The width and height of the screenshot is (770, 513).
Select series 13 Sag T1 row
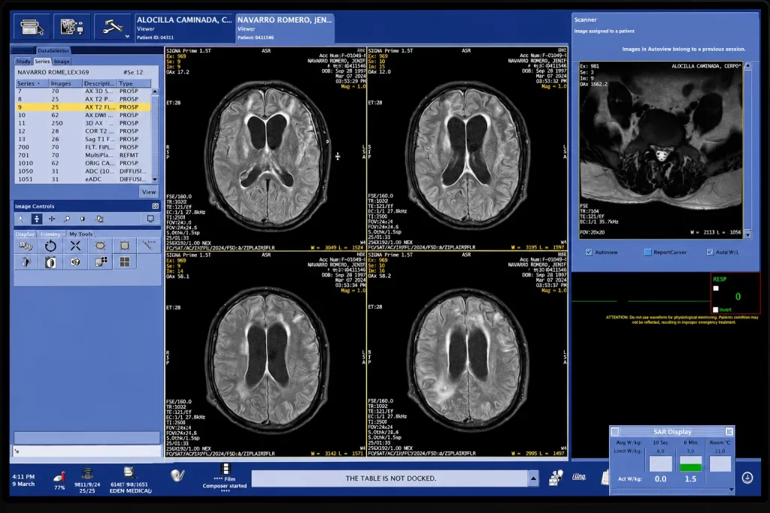click(83, 139)
